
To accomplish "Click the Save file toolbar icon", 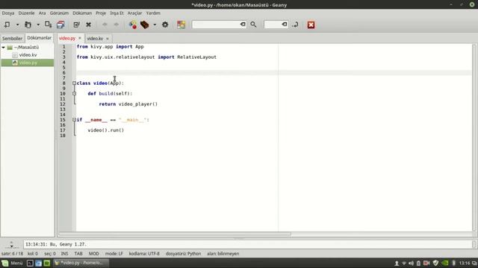I will (x=48, y=25).
